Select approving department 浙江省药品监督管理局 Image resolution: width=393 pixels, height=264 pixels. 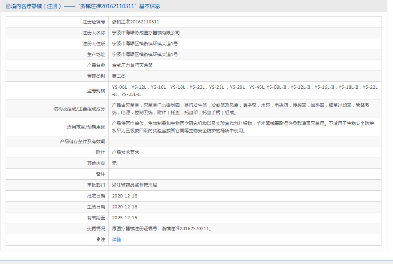pos(135,185)
